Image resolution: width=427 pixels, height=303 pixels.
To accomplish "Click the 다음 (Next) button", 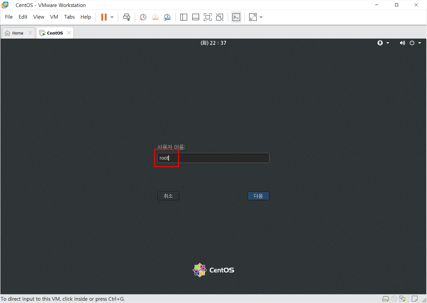I will pos(258,196).
